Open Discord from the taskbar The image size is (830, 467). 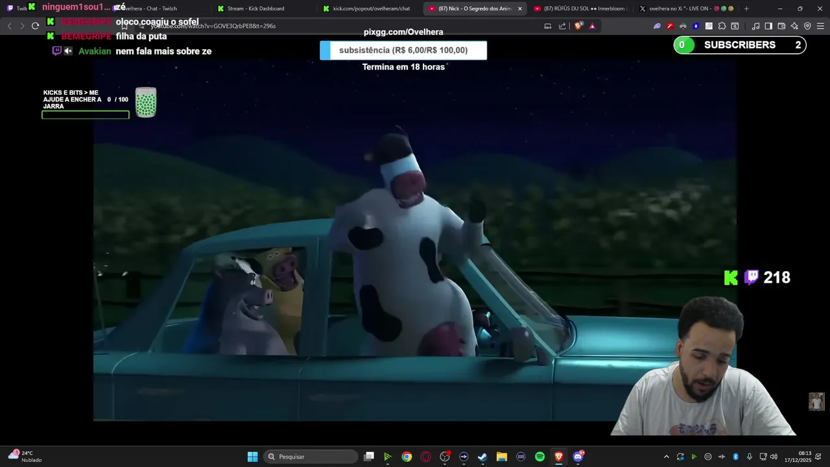(578, 457)
